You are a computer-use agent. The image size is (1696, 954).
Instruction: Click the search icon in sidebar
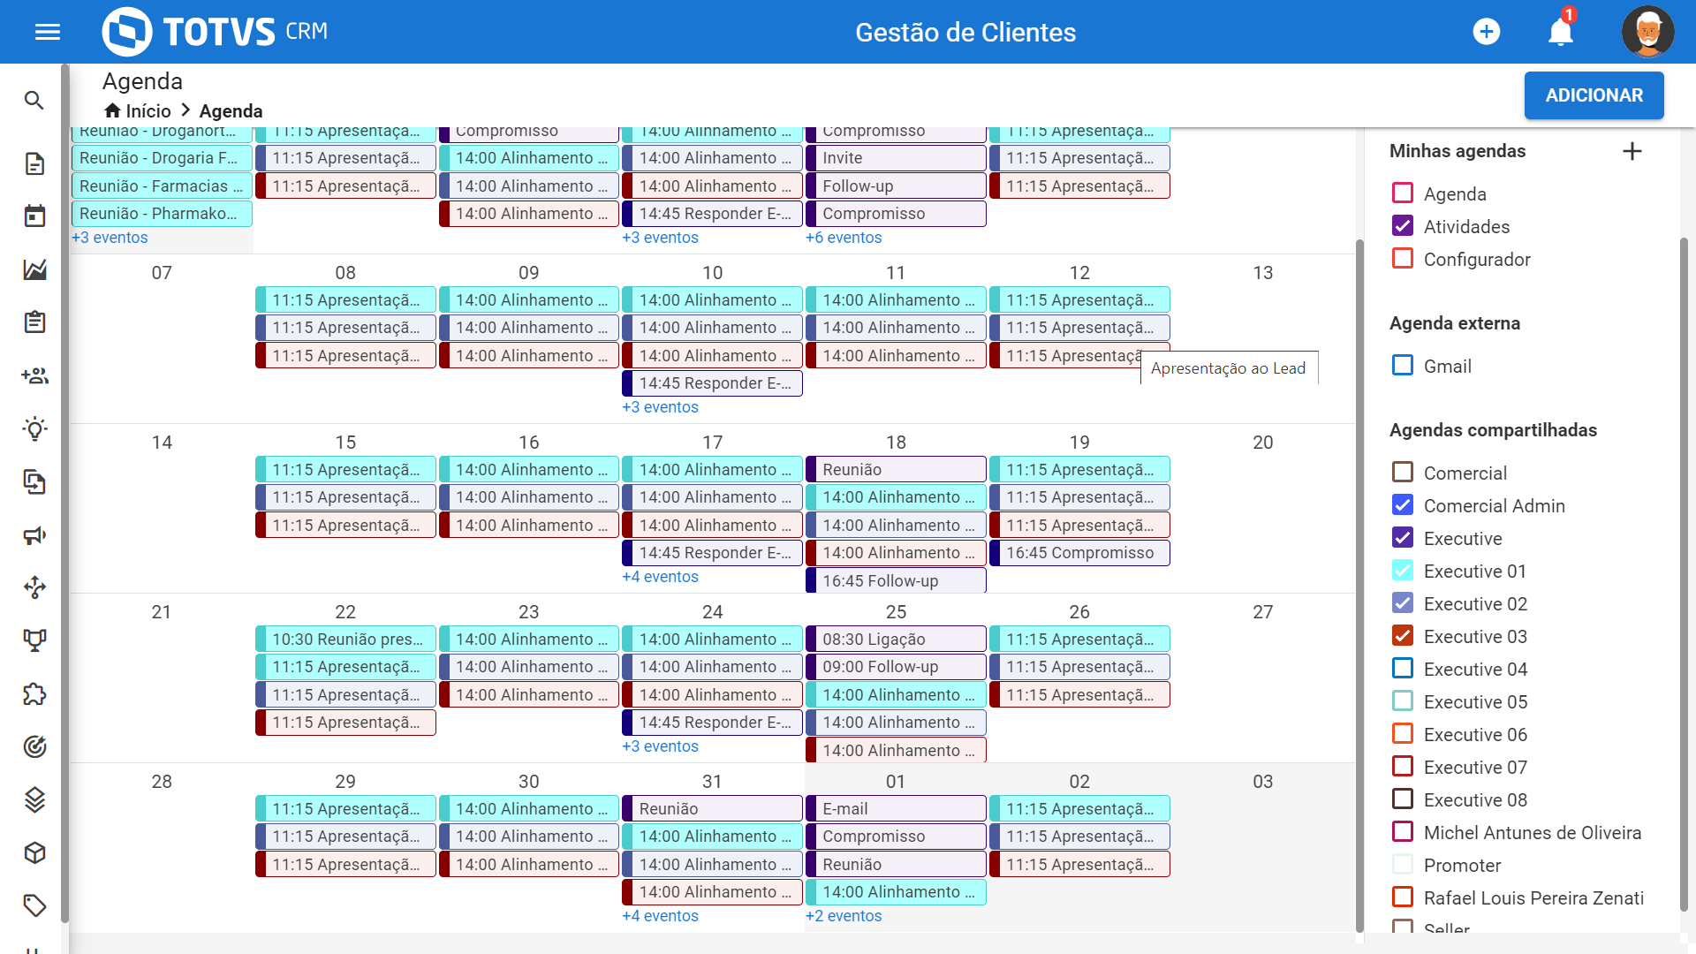click(34, 100)
